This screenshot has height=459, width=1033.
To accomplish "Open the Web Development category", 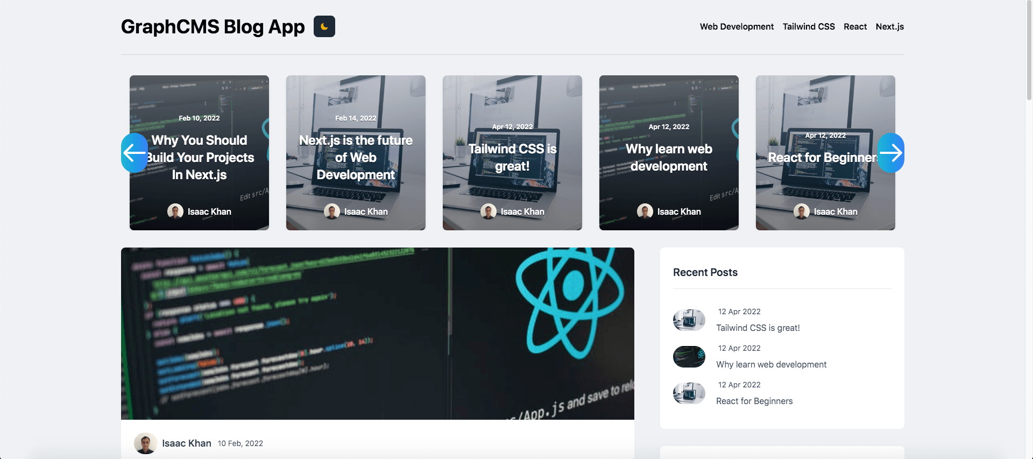I will tap(736, 26).
